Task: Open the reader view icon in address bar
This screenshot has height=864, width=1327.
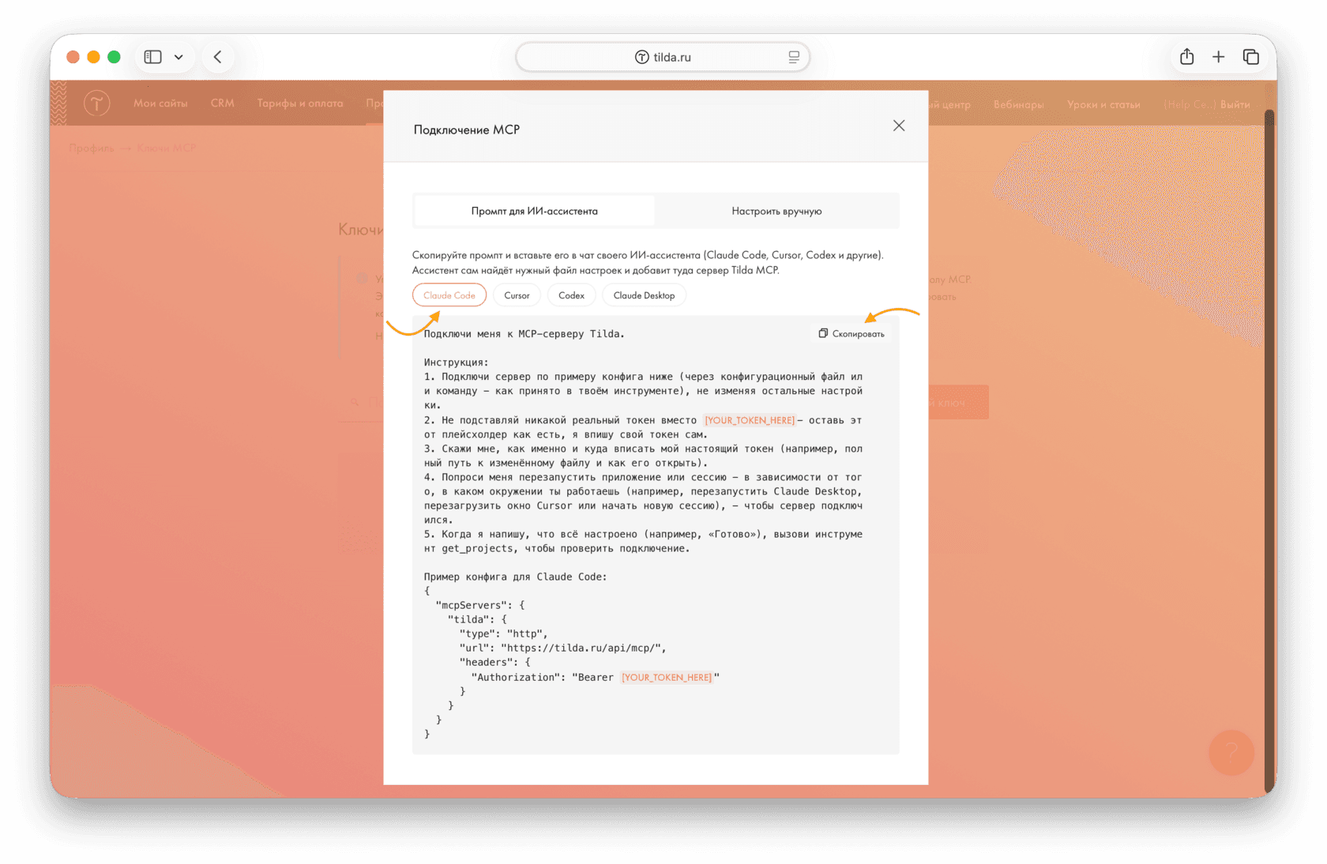Action: (x=794, y=57)
